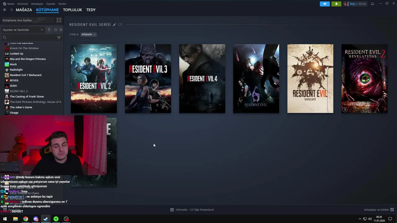Rename collection with pencil icon

tap(114, 24)
